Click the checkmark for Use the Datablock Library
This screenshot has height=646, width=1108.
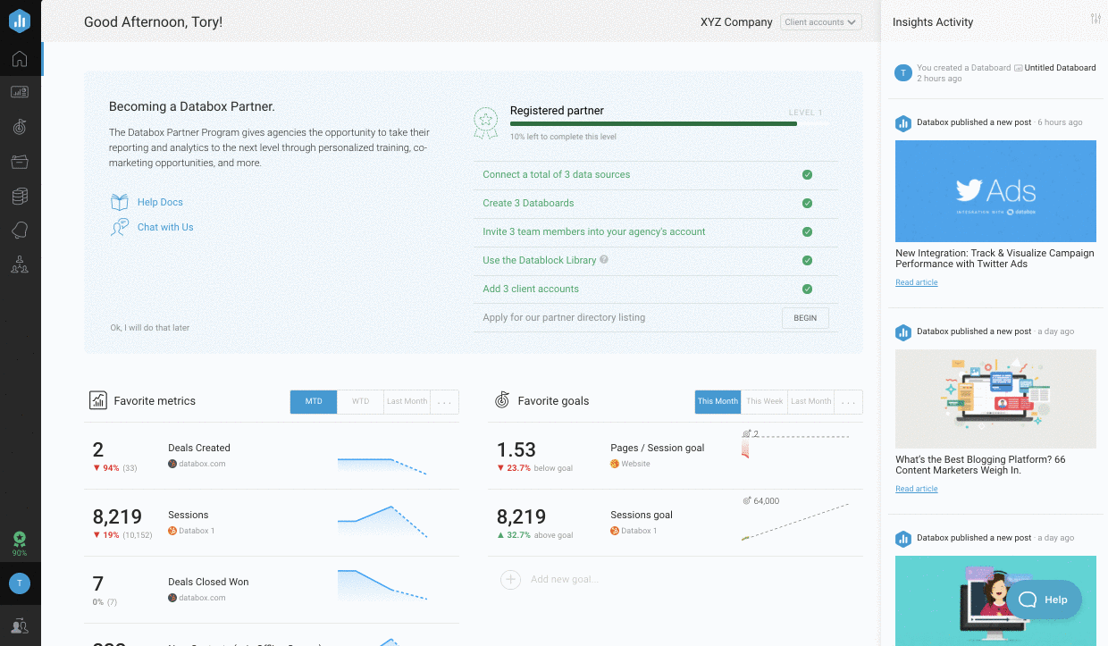tap(807, 261)
